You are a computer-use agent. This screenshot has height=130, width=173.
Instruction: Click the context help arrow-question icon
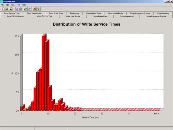(x=35, y=9)
